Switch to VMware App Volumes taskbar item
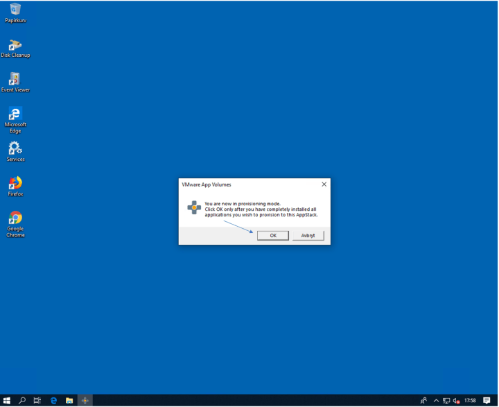Screen dimensions: 499x407 click(x=85, y=401)
